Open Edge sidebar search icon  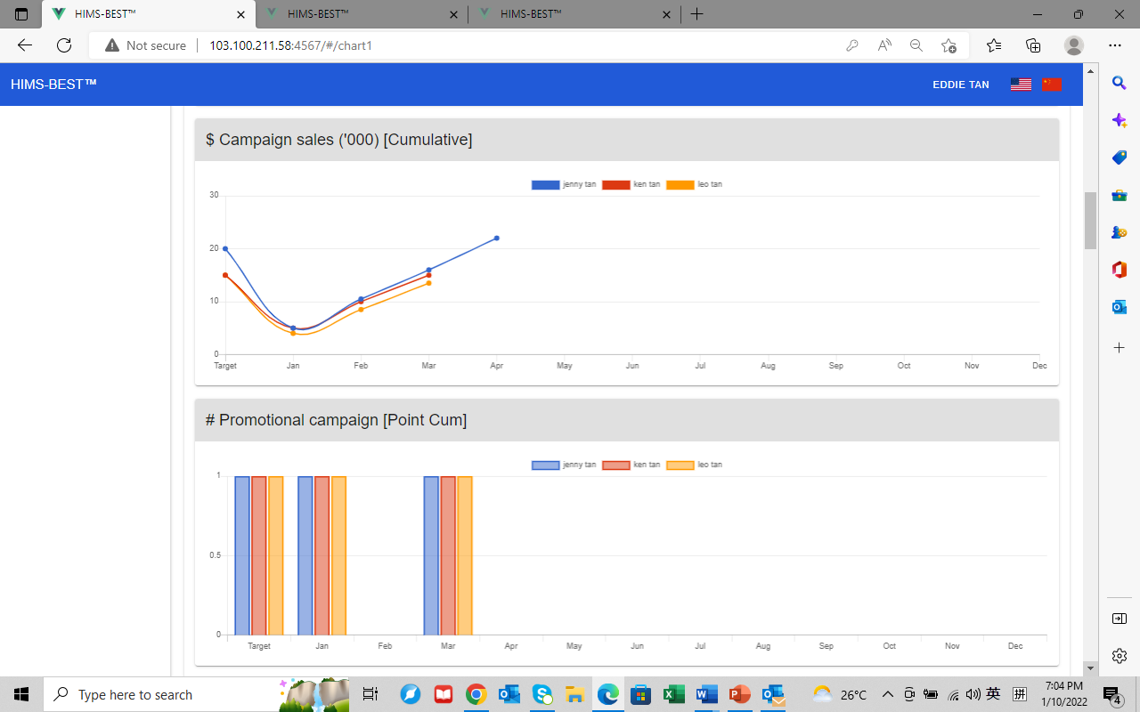(x=1120, y=83)
